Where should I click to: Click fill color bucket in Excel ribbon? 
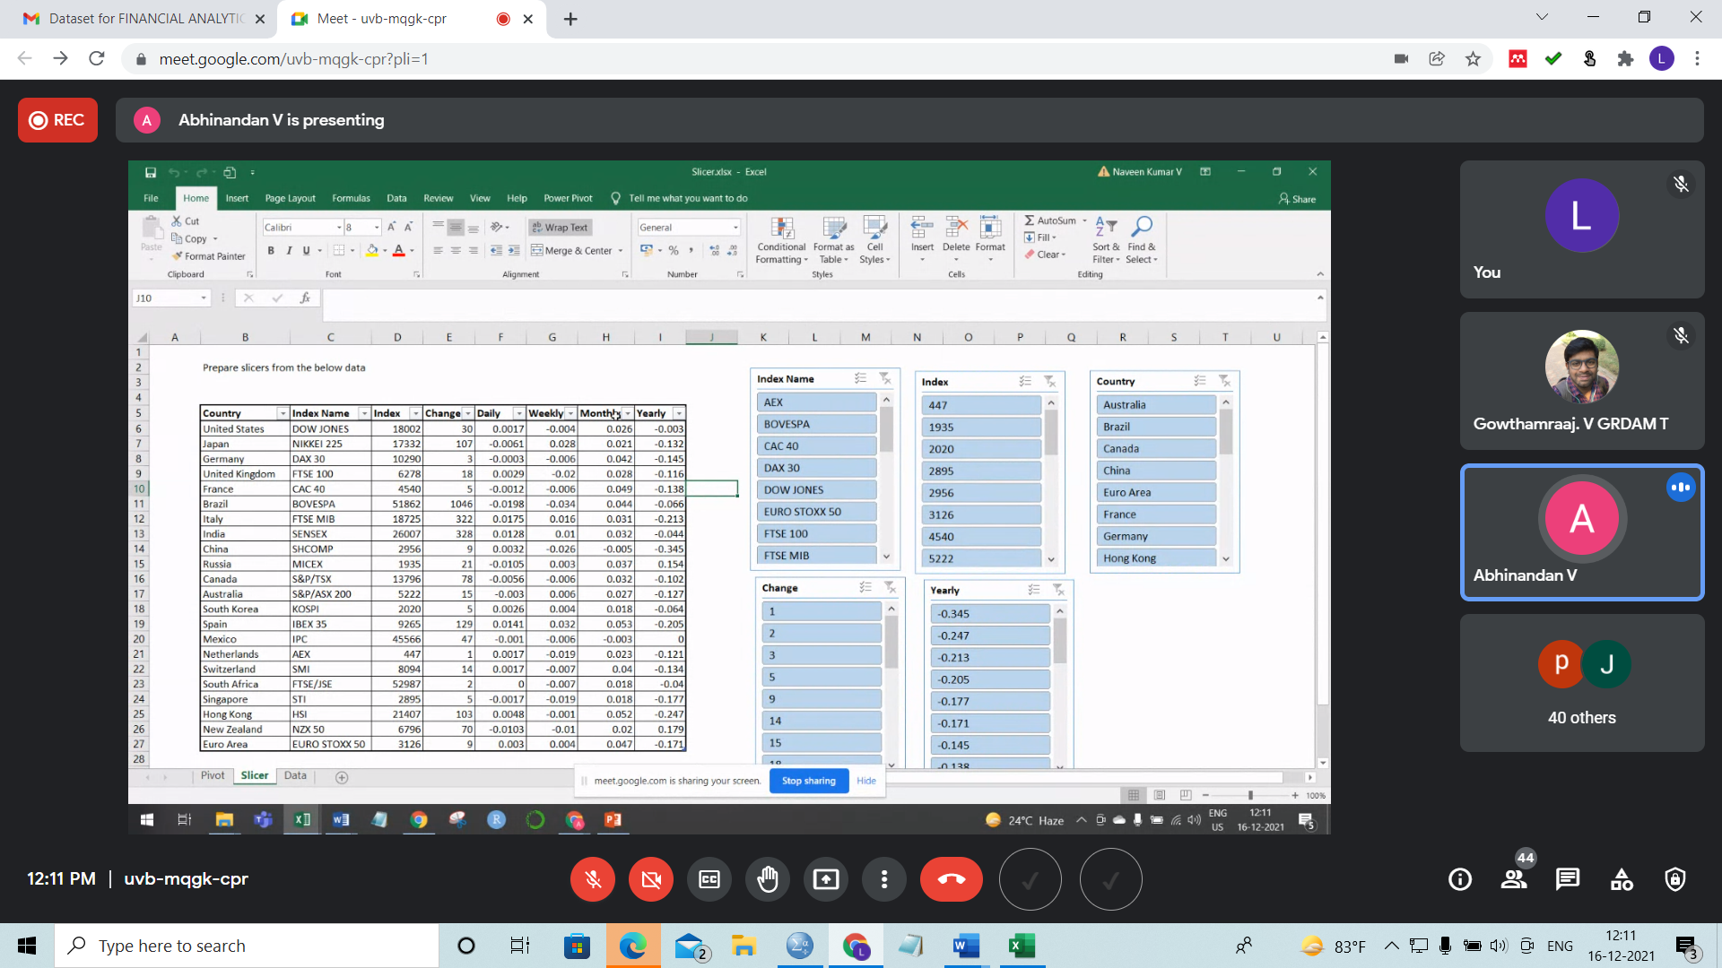(371, 251)
